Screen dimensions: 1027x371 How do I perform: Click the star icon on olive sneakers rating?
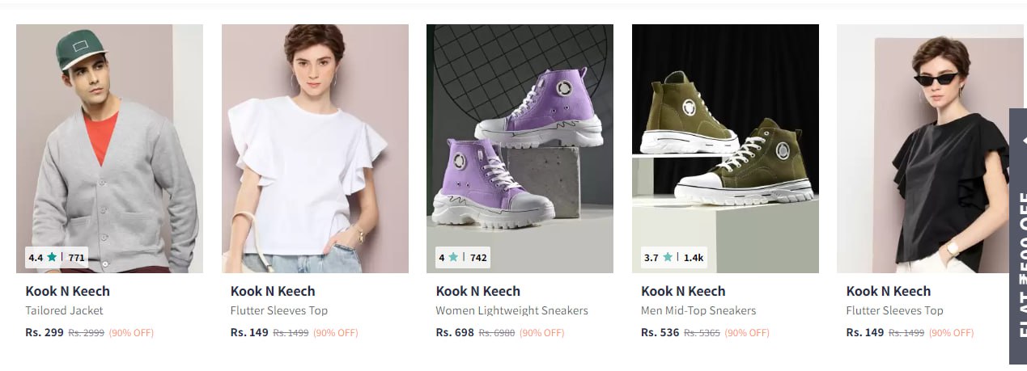tap(668, 258)
